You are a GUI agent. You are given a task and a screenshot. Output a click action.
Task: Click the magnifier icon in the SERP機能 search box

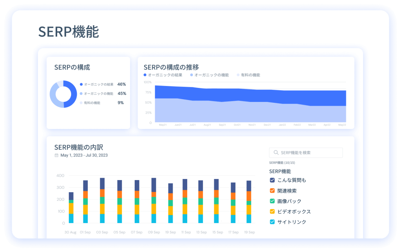(x=276, y=153)
